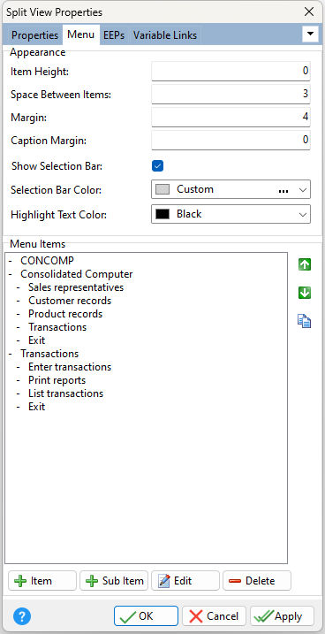325x634 pixels.
Task: Add a new menu item with Item button
Action: [42, 581]
